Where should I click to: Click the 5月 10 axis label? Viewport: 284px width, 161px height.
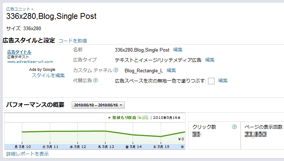(23, 147)
